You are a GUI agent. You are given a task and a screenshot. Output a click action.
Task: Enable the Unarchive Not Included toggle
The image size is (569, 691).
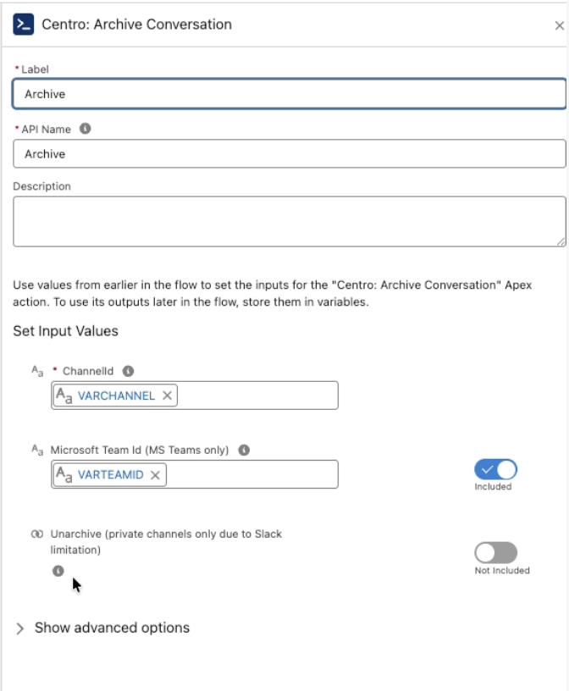pyautogui.click(x=495, y=553)
